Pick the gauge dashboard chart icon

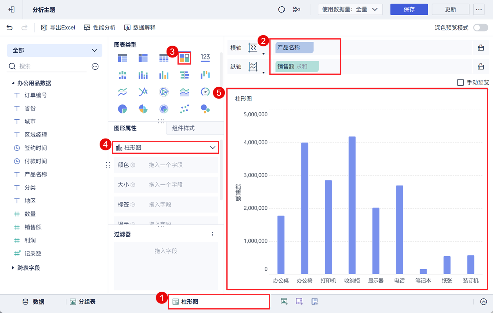(205, 92)
